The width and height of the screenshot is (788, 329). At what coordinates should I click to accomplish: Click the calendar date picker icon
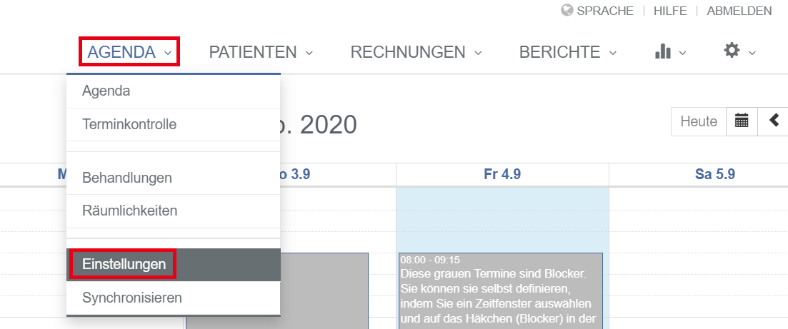(x=742, y=121)
